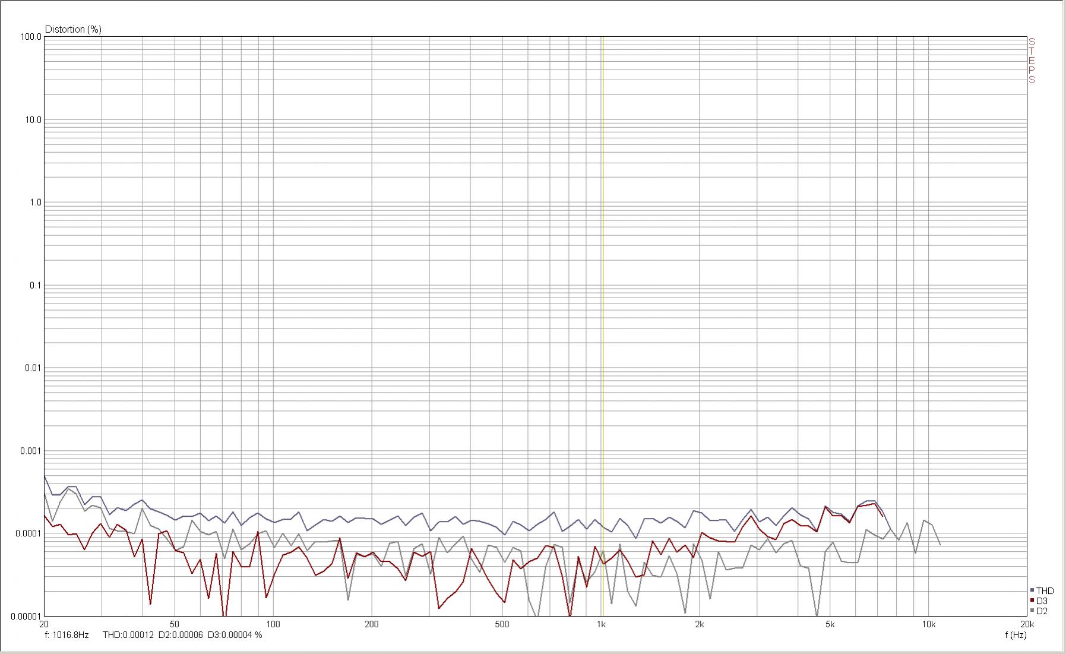The image size is (1066, 654).
Task: Click the Distortion (%) axis title
Action: (73, 29)
